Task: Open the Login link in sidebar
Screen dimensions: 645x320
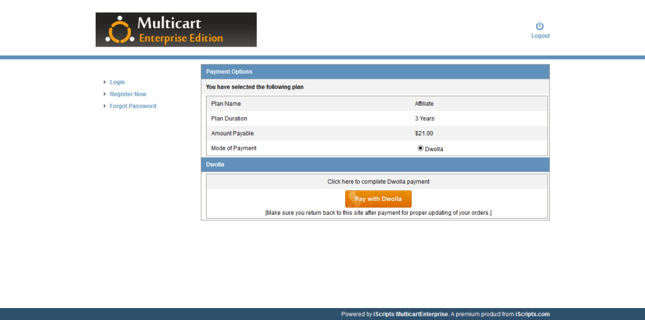Action: pos(117,82)
